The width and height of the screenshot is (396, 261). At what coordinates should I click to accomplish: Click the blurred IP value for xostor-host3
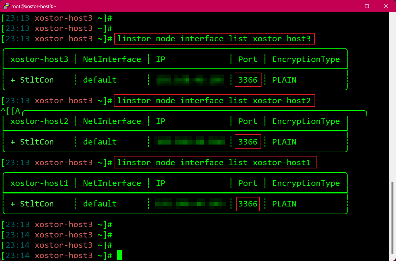190,80
